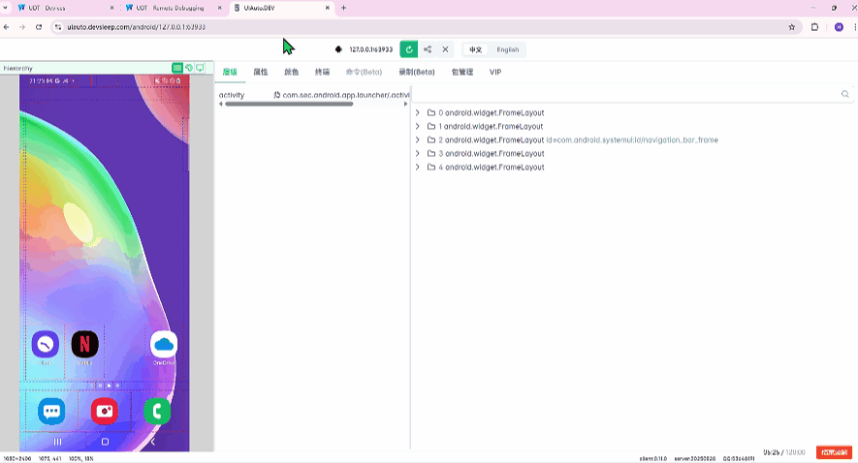Open the 錄制(Beta) tab
The width and height of the screenshot is (858, 463).
coord(417,72)
